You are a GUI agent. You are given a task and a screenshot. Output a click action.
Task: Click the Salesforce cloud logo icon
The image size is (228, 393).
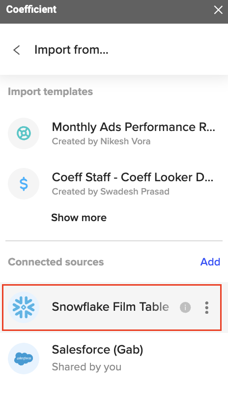tap(24, 359)
